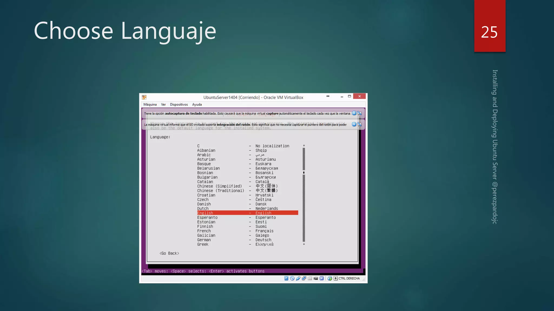Viewport: 554px width, 311px height.
Task: Click the video capture camera icon
Action: (x=316, y=278)
